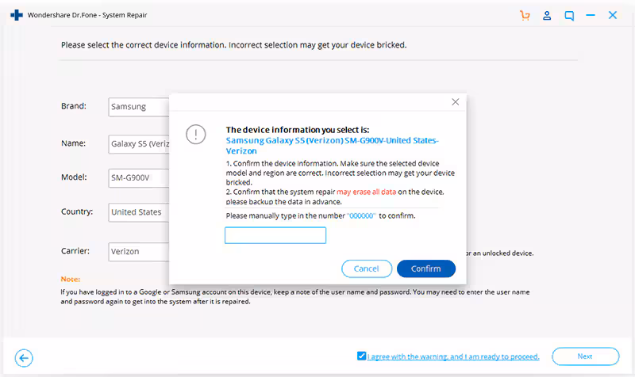The height and width of the screenshot is (377, 635).
Task: Click the exclamation warning icon in dialog
Action: tap(195, 134)
